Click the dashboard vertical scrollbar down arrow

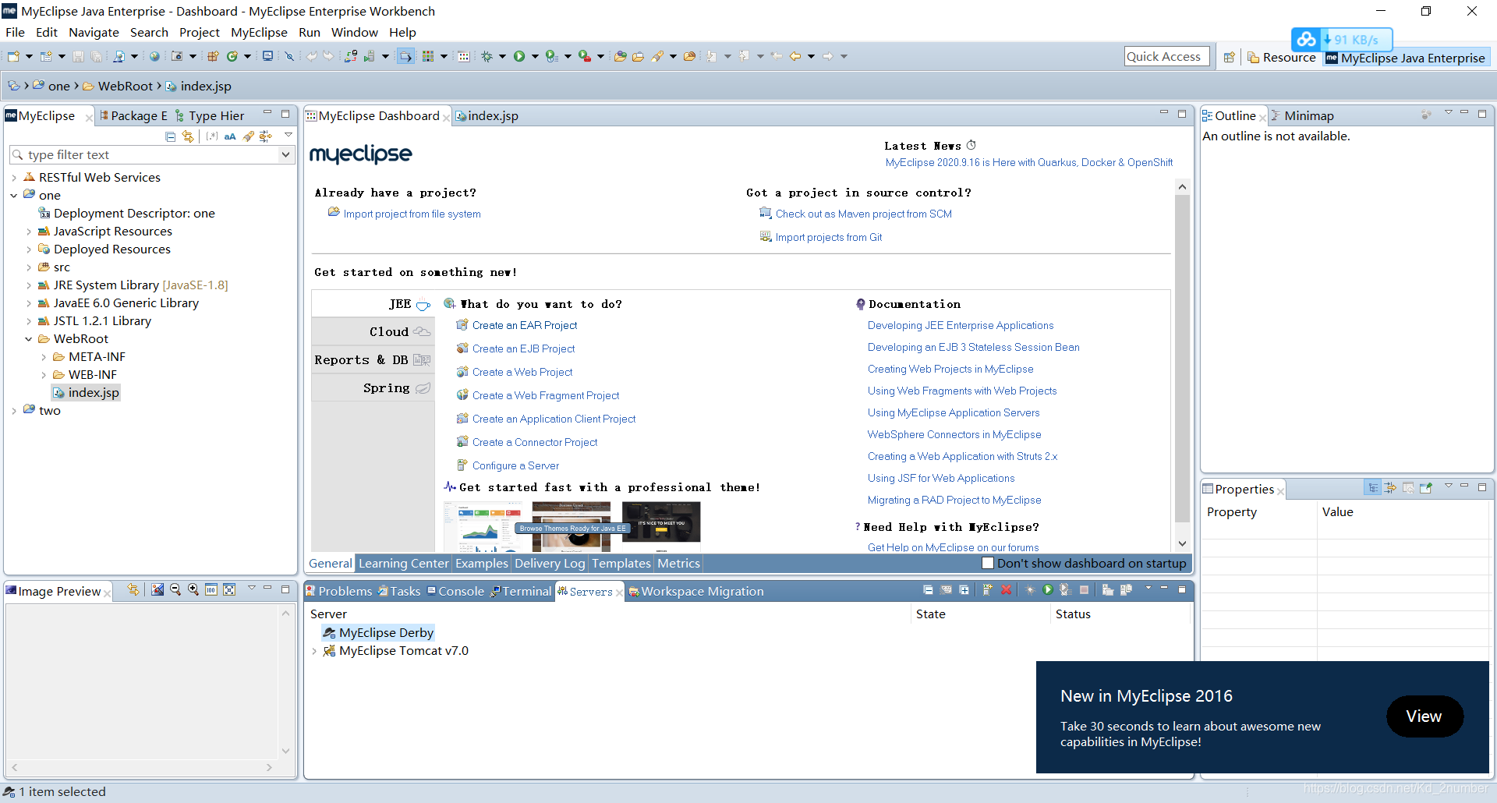click(1182, 543)
